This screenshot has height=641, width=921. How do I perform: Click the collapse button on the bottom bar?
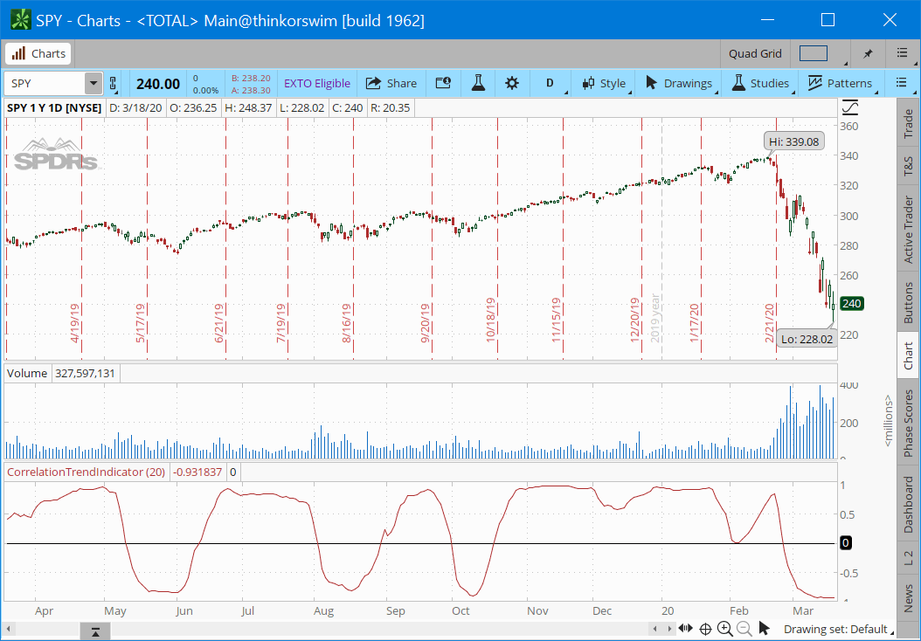pyautogui.click(x=95, y=631)
